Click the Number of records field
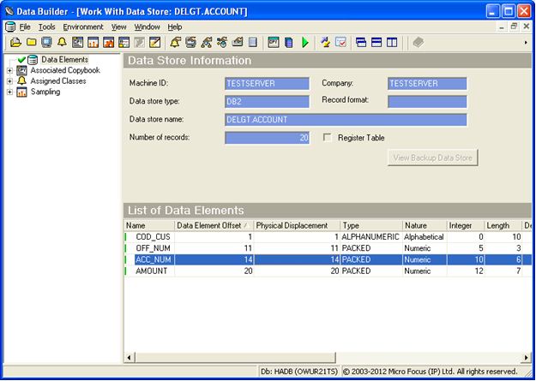536x381 pixels. click(x=267, y=138)
